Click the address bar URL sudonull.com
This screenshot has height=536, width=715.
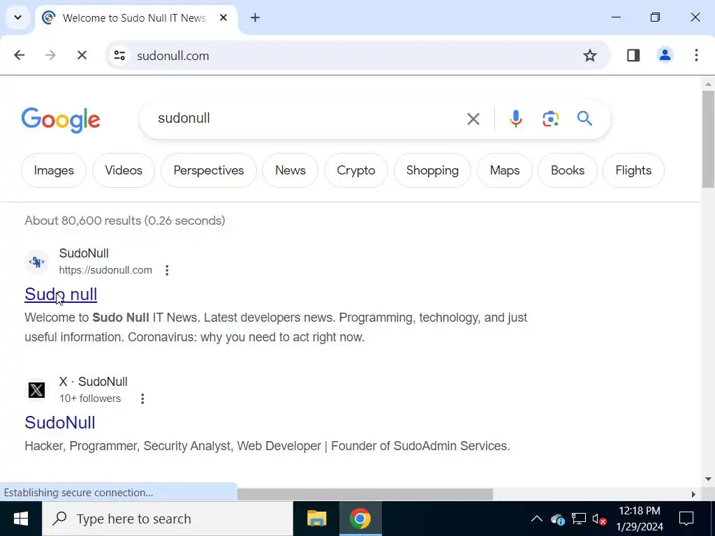(x=173, y=56)
